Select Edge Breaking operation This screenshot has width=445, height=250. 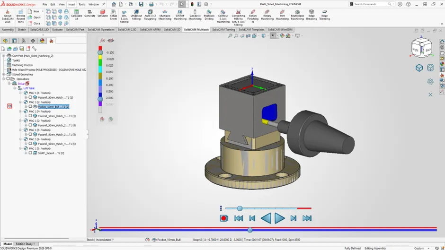tap(311, 15)
